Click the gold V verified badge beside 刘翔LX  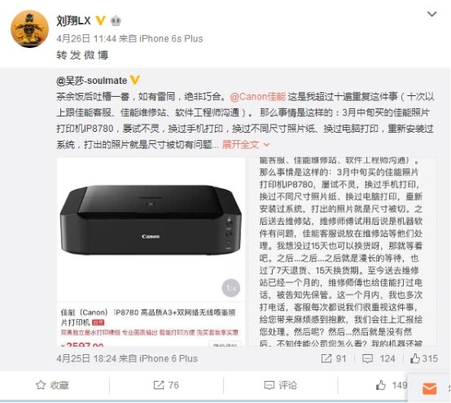[100, 20]
